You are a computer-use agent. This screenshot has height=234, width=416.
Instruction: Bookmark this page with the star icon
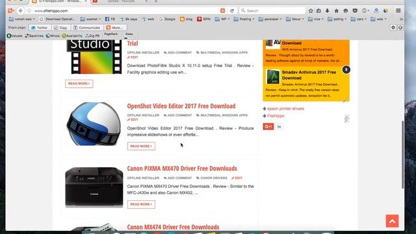click(x=311, y=10)
